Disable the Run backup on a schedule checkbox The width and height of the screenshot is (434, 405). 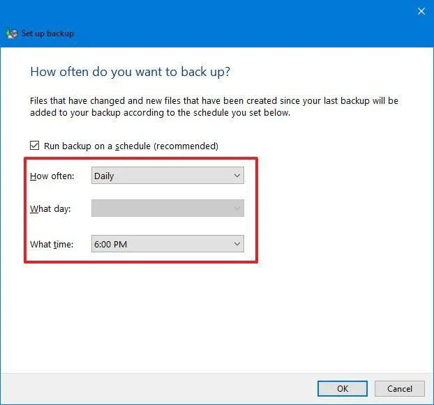35,146
